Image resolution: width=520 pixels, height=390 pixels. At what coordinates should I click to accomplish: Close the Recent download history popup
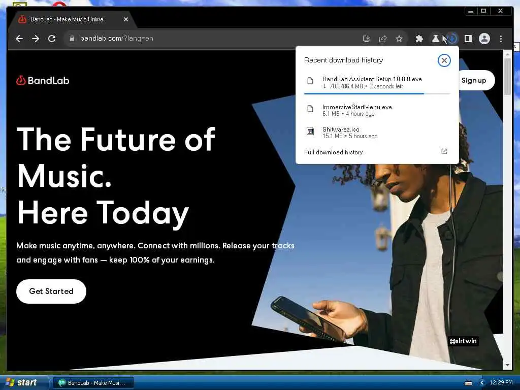point(444,60)
